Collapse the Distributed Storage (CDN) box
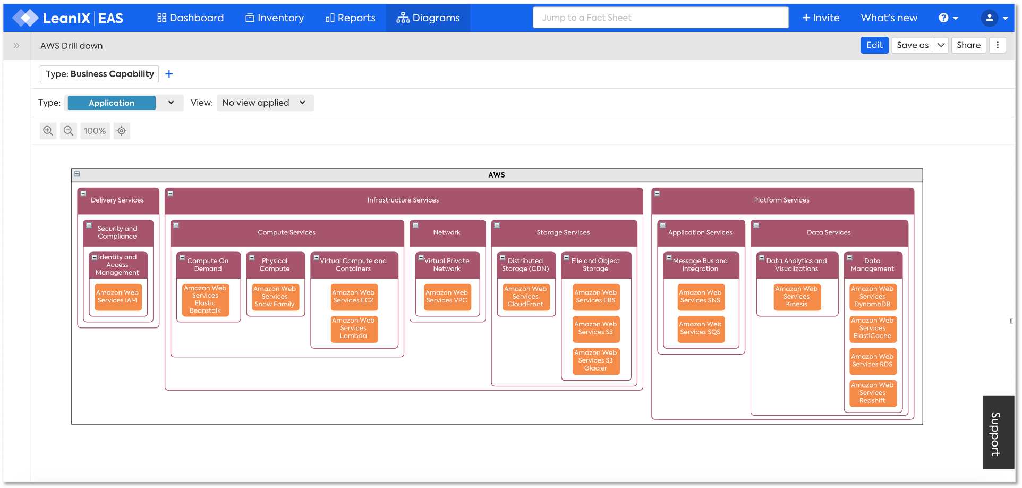This screenshot has height=488, width=1022. point(503,257)
